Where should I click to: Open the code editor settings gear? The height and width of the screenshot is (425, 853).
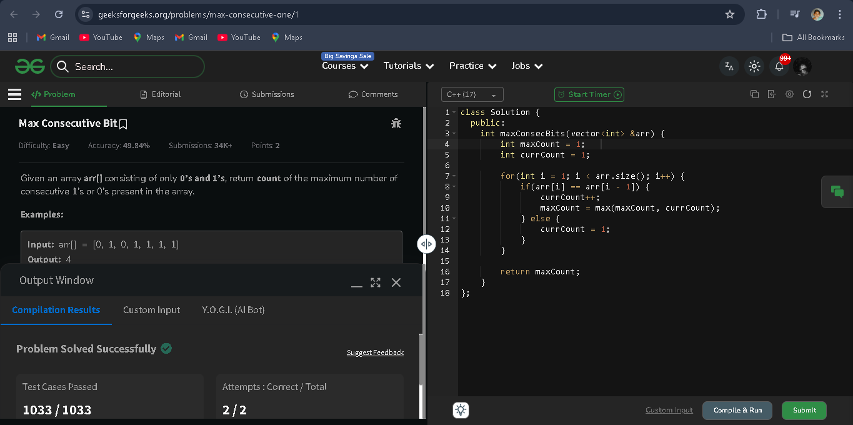pyautogui.click(x=789, y=94)
